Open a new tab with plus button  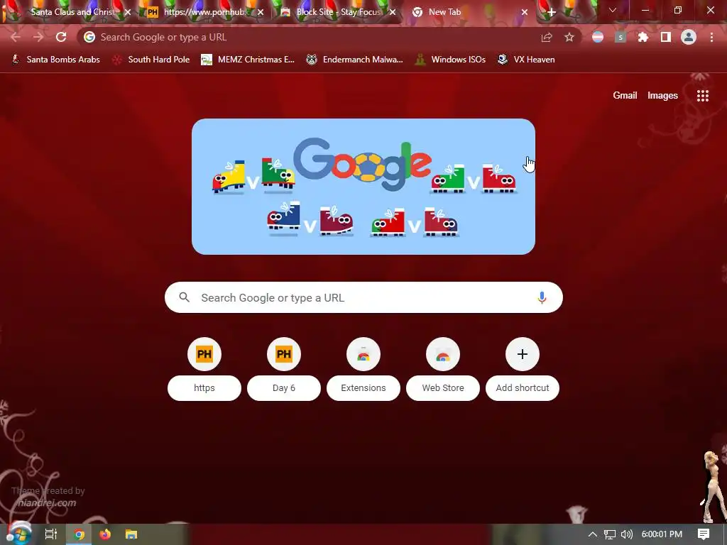pos(551,12)
